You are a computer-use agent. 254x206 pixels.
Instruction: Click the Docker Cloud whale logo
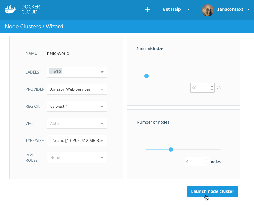tap(11, 9)
